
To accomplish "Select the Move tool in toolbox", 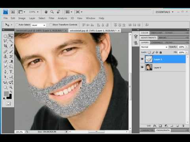I will pyautogui.click(x=11, y=36).
